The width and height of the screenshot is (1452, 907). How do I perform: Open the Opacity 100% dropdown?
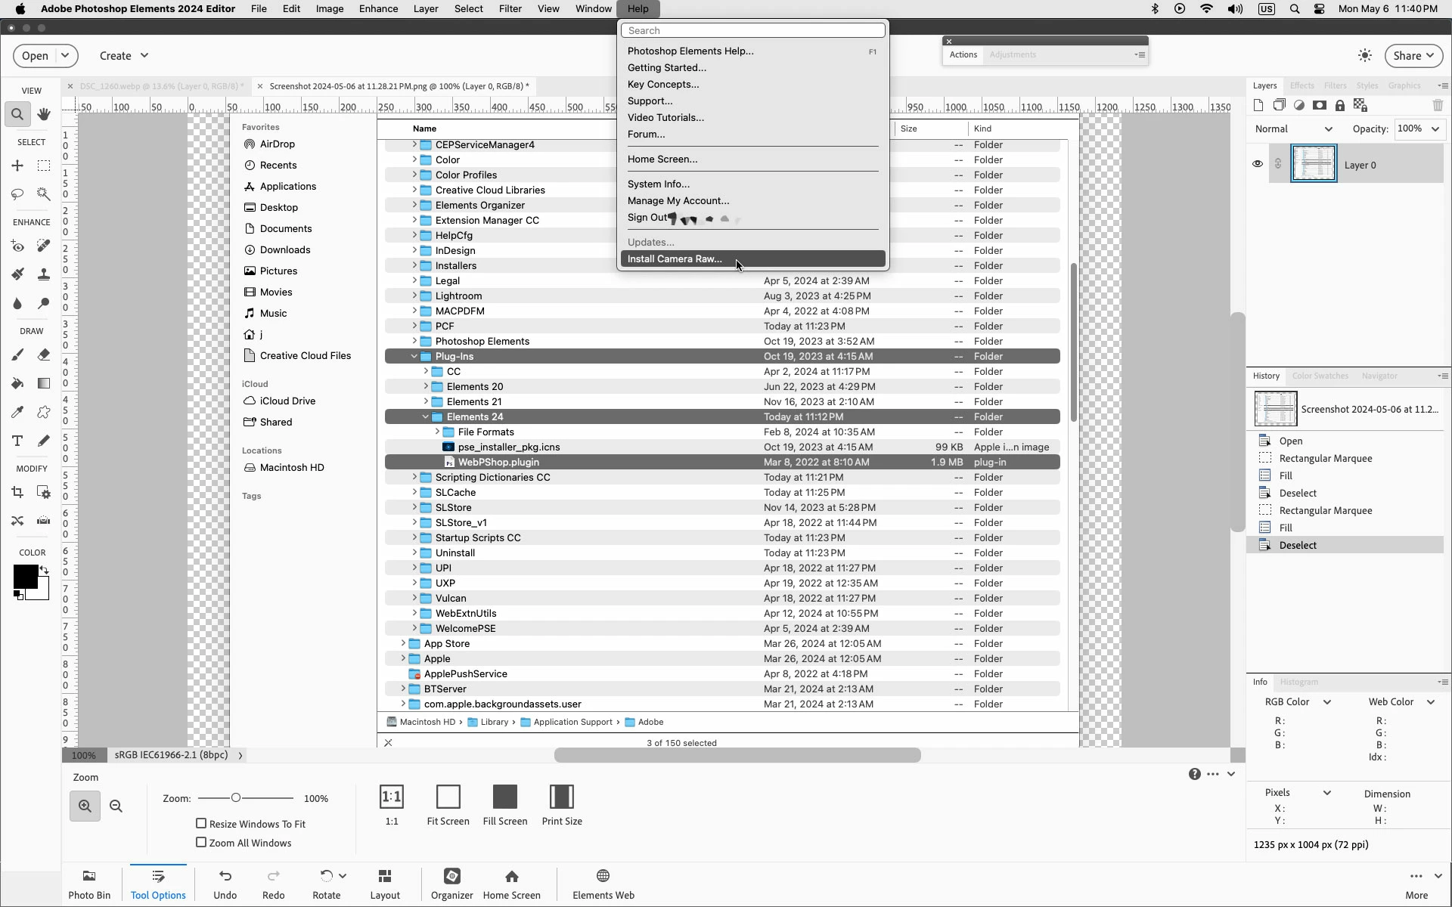[1419, 128]
